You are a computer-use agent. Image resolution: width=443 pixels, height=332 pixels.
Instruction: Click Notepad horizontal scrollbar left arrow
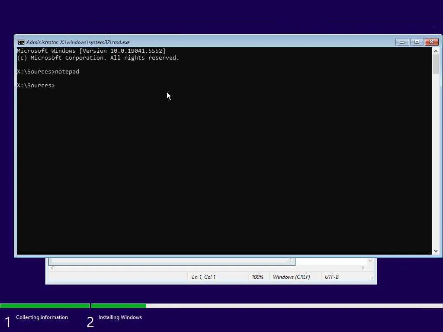click(x=52, y=268)
